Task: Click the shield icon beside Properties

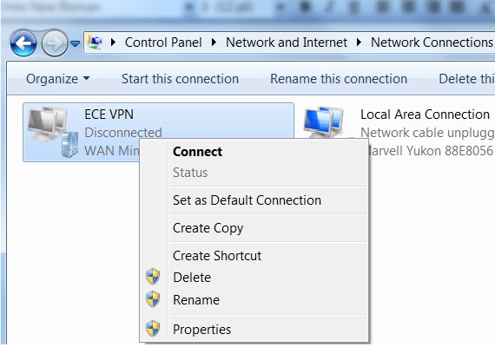Action: 153,329
